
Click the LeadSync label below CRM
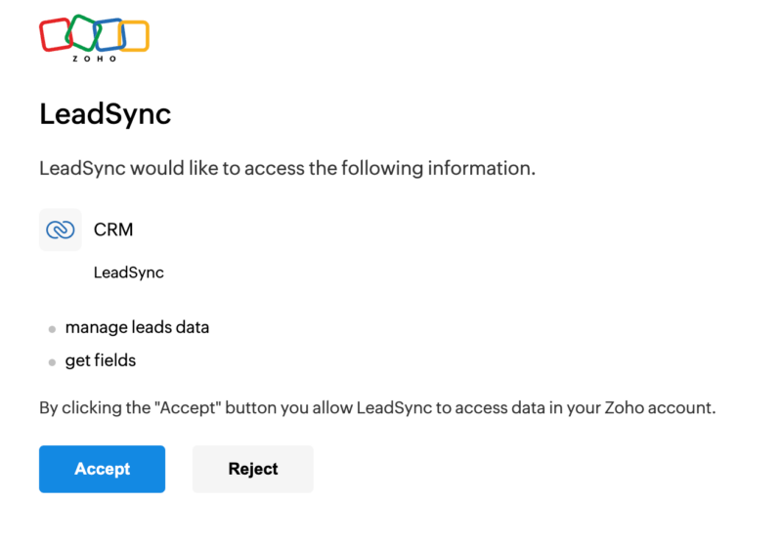pos(129,272)
